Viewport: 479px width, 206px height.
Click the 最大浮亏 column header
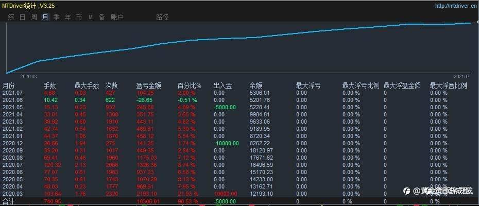click(x=308, y=85)
